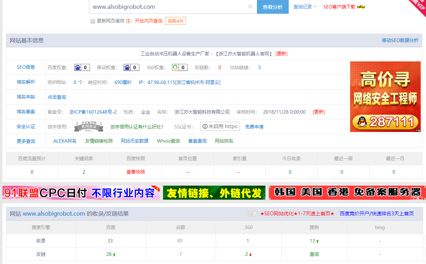Clear the domain search field with X icon
Screen dimensions: 426x264
tap(250, 7)
